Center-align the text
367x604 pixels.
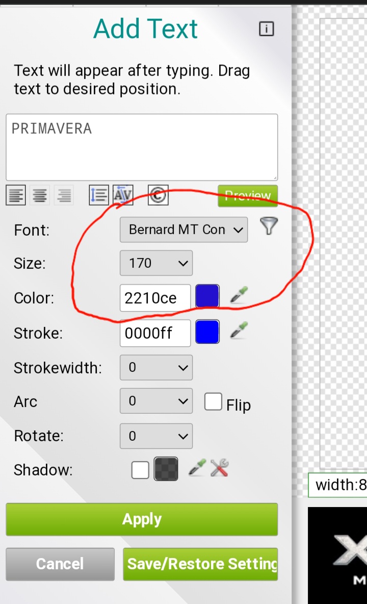[40, 195]
